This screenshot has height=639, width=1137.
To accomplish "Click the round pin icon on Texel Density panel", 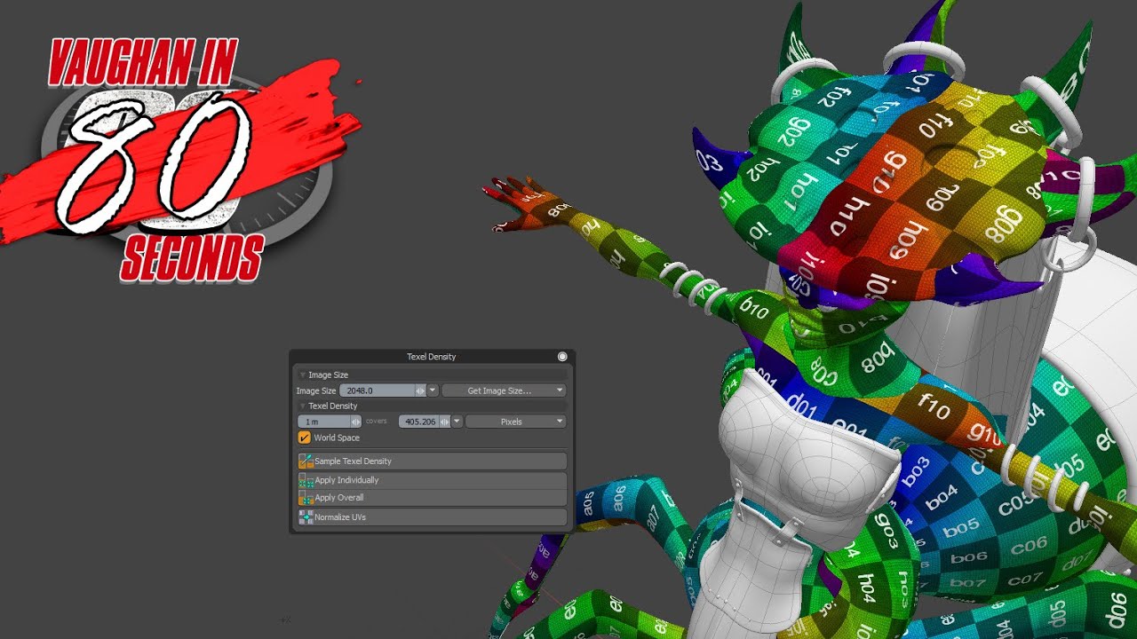I will pyautogui.click(x=562, y=357).
